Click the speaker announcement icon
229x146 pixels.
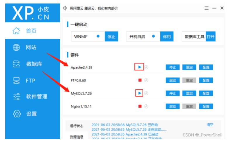coord(65,8)
